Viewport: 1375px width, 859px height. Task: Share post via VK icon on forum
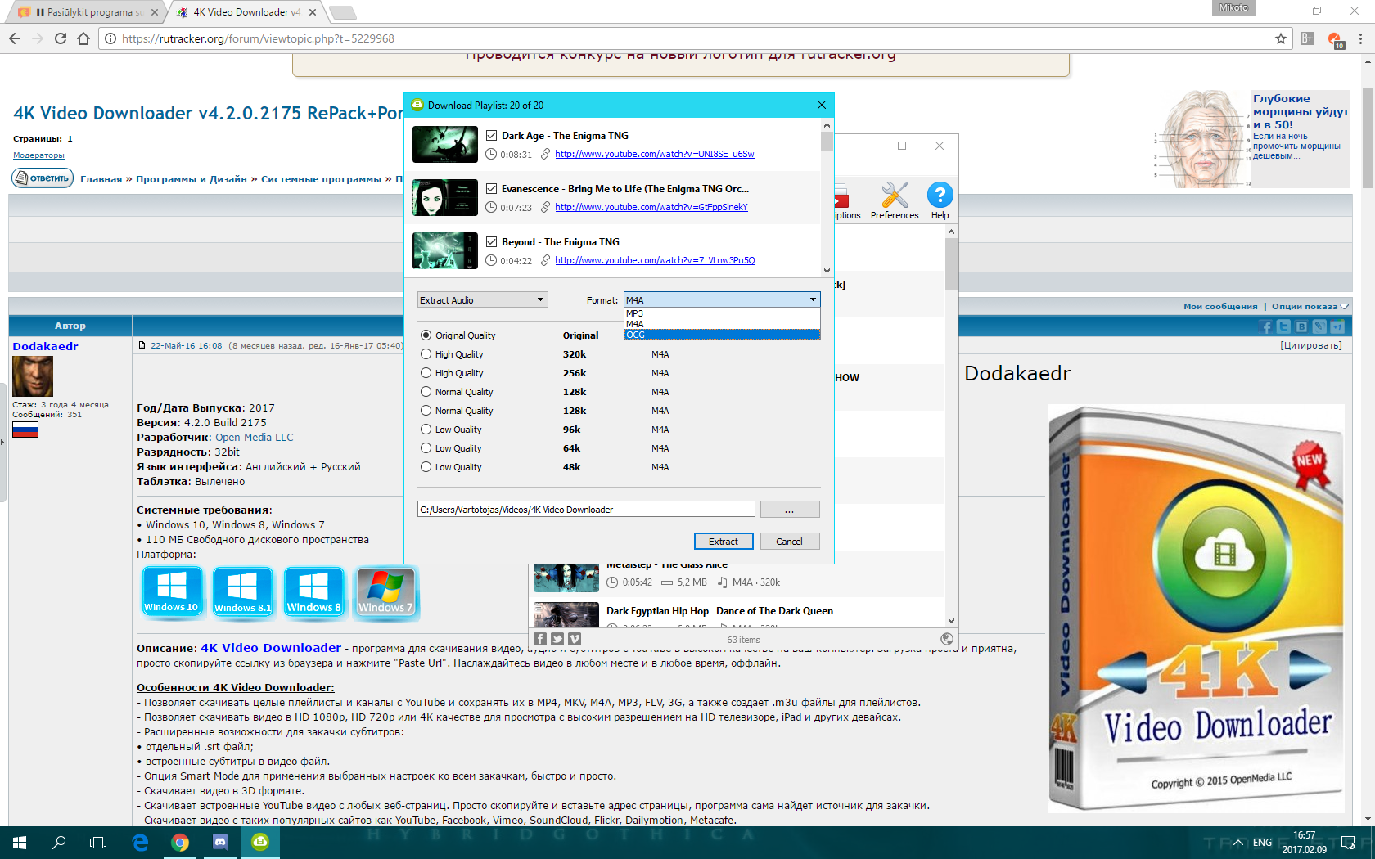[x=1301, y=326]
